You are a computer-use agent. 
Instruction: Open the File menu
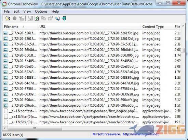[x=7, y=12]
